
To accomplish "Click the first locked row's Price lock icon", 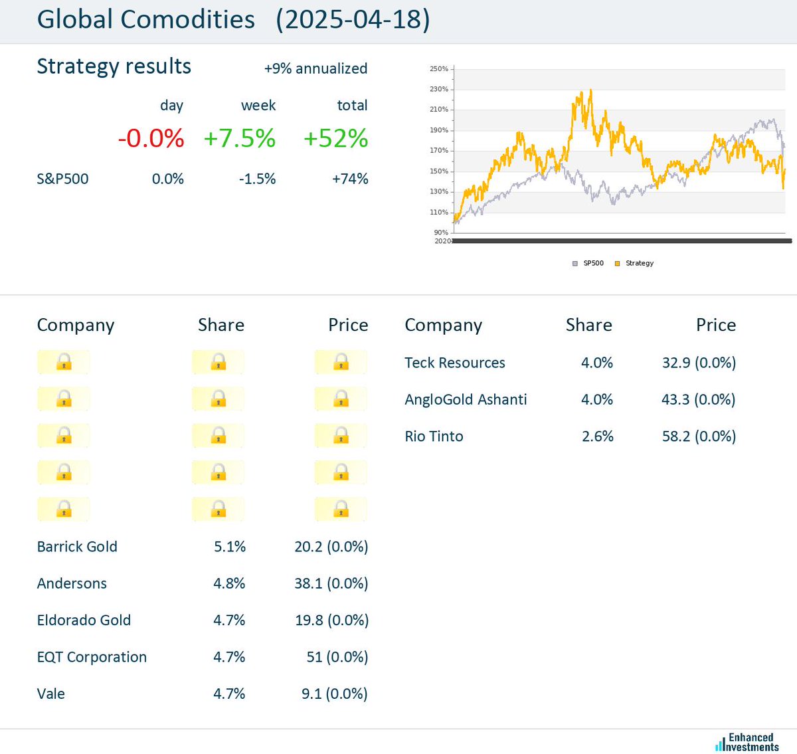I will [x=341, y=362].
